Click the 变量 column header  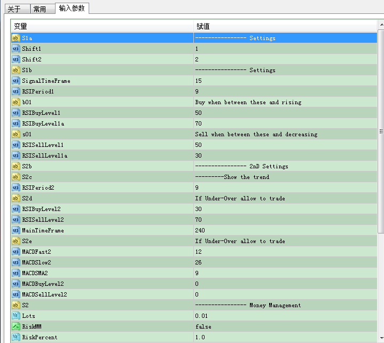click(103, 26)
